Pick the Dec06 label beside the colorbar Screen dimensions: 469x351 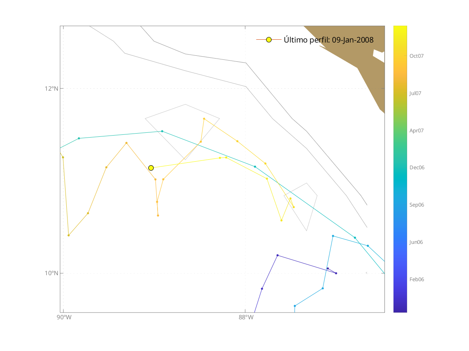point(417,168)
